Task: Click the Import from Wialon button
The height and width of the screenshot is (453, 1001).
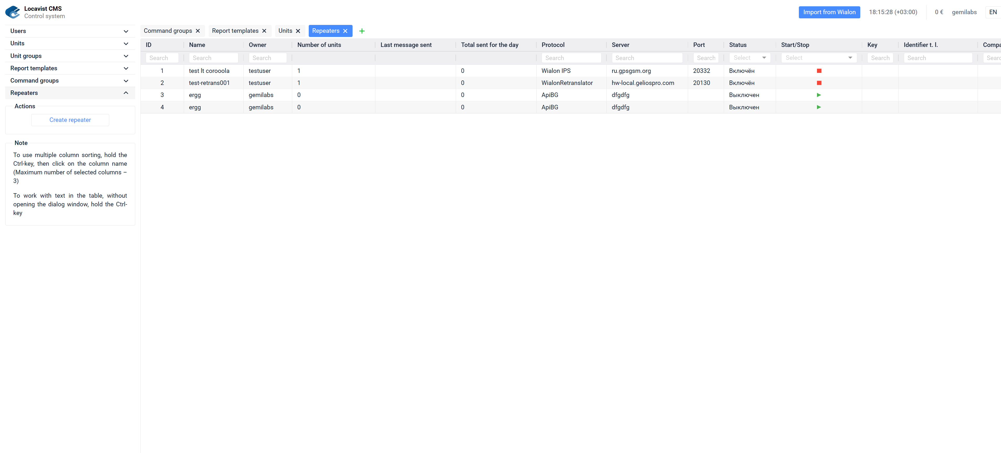Action: [829, 12]
